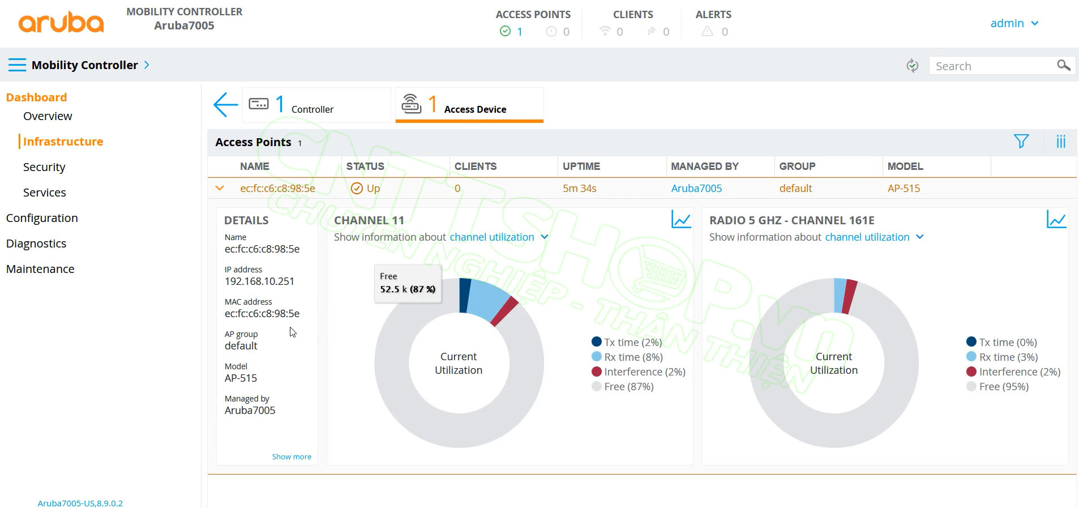The height and width of the screenshot is (508, 1079).
Task: Click into the Search field
Action: pyautogui.click(x=991, y=66)
